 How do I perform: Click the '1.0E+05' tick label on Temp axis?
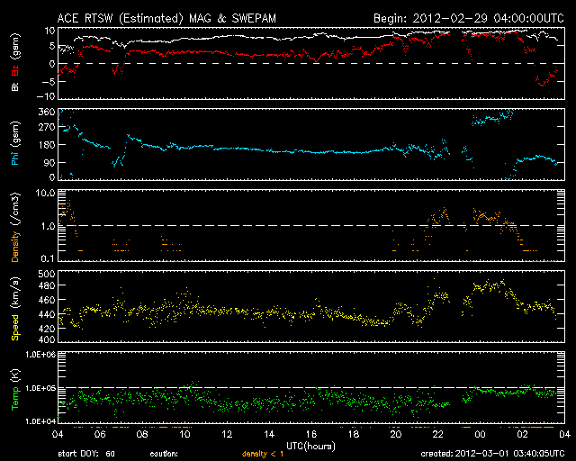[40, 388]
